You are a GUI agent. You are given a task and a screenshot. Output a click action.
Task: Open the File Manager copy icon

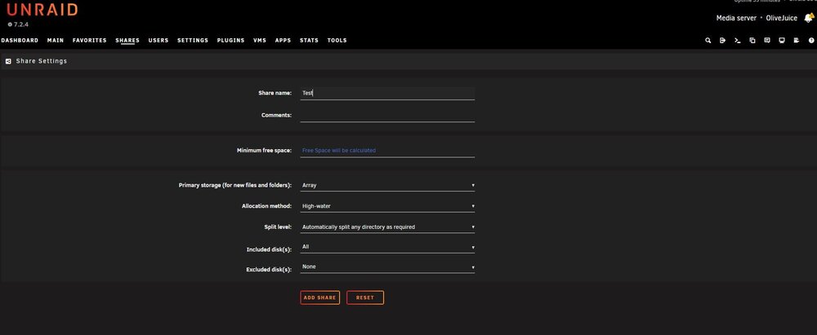(x=752, y=41)
